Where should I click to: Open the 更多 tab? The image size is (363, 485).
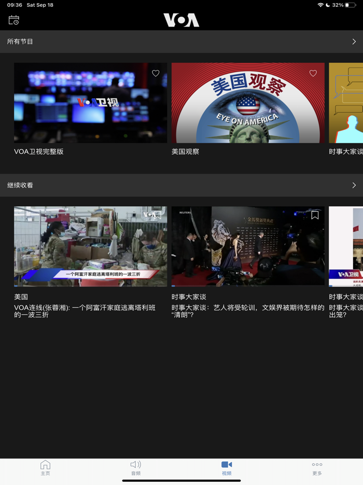(317, 468)
